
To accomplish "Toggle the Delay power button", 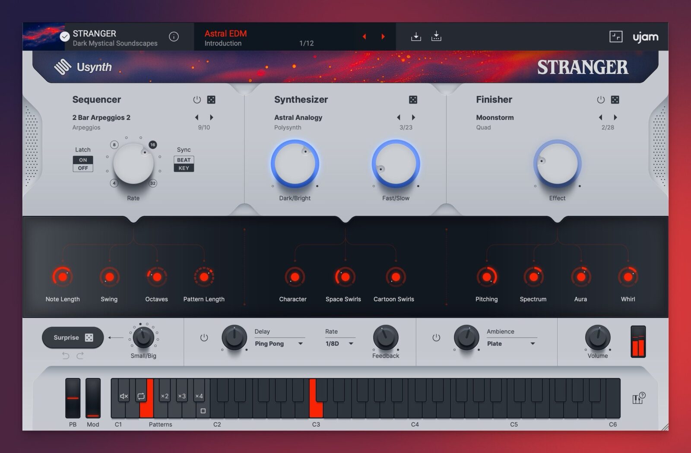I will 204,338.
